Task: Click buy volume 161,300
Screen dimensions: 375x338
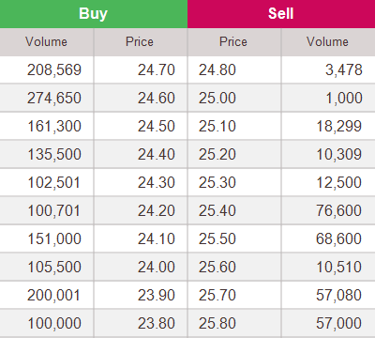Action: click(54, 126)
